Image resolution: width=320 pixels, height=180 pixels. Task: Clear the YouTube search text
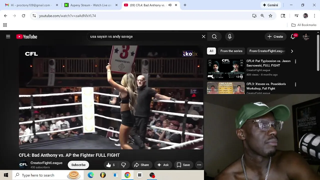pos(203,36)
